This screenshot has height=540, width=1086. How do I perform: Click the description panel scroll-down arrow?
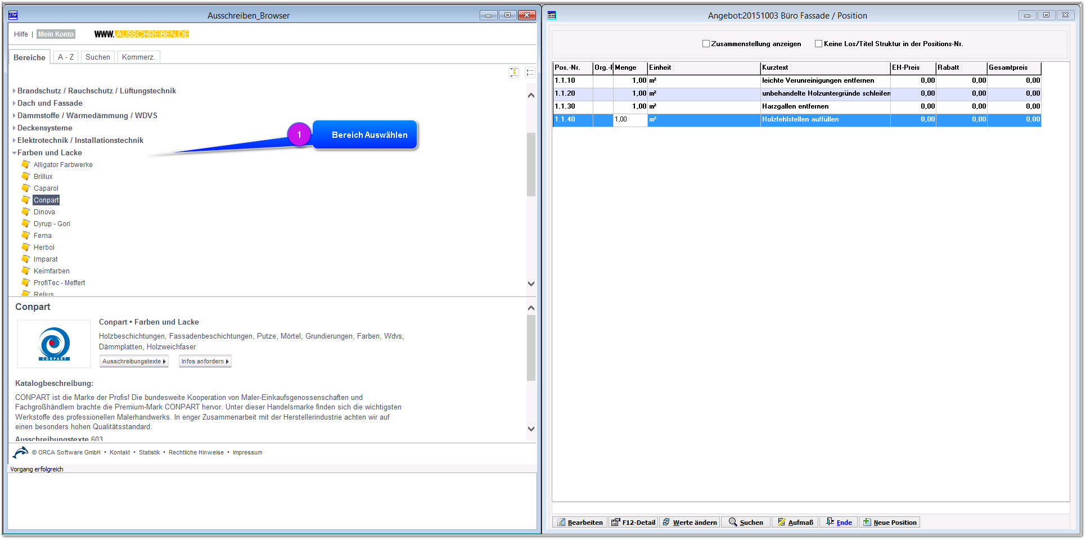(x=531, y=428)
